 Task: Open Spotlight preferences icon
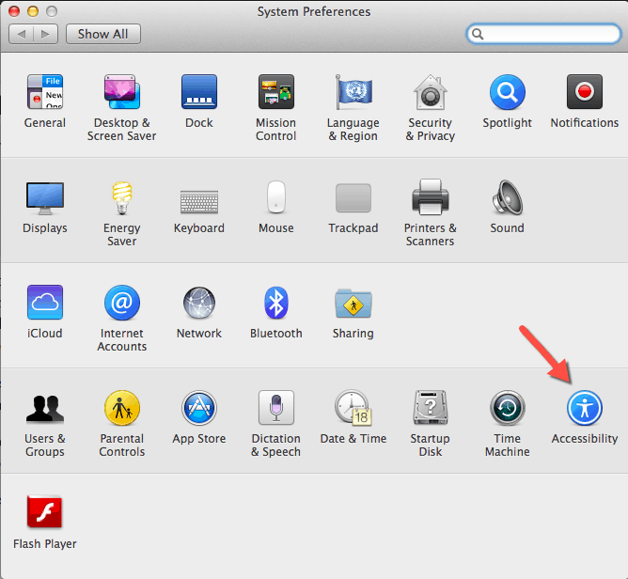tap(507, 92)
